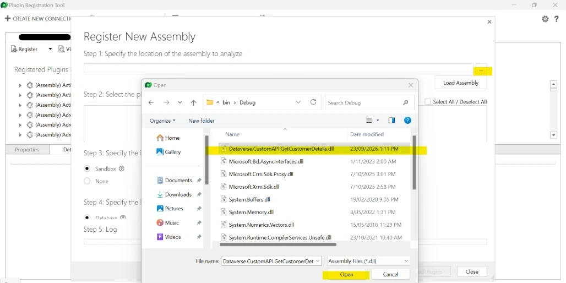
Task: Switch to the Properties tab
Action: click(27, 149)
